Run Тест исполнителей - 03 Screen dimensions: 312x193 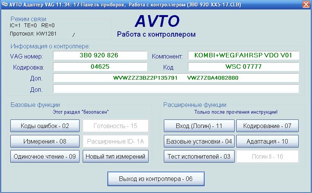199,156
